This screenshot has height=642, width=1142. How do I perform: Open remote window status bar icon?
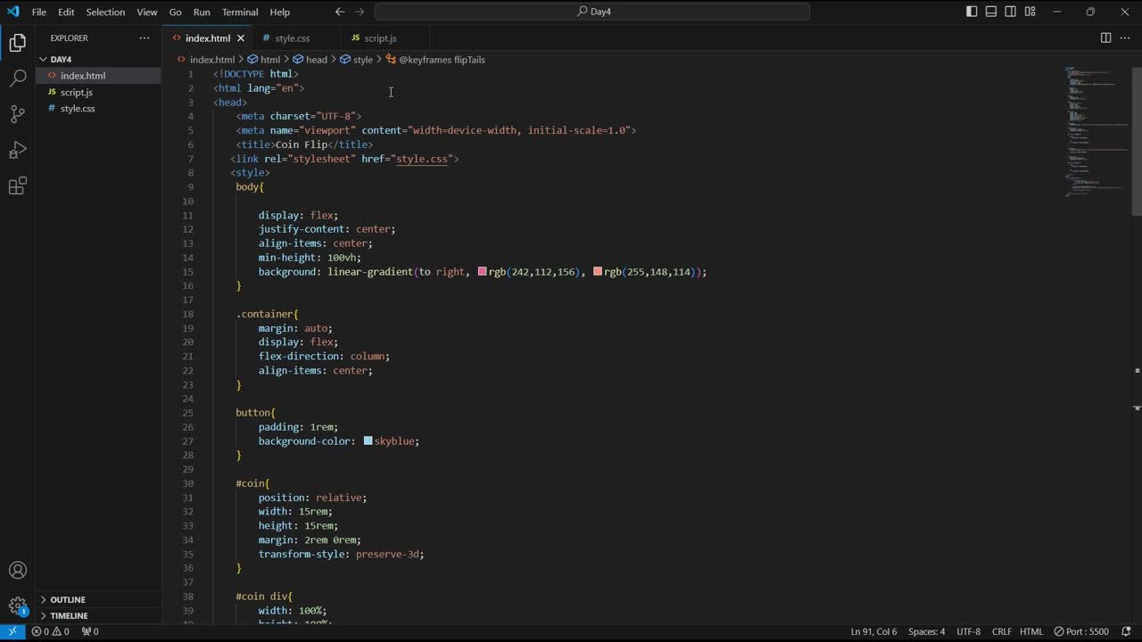click(x=12, y=631)
